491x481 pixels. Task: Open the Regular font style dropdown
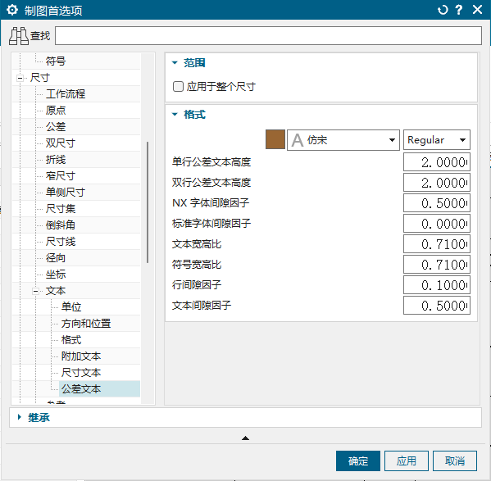(437, 140)
